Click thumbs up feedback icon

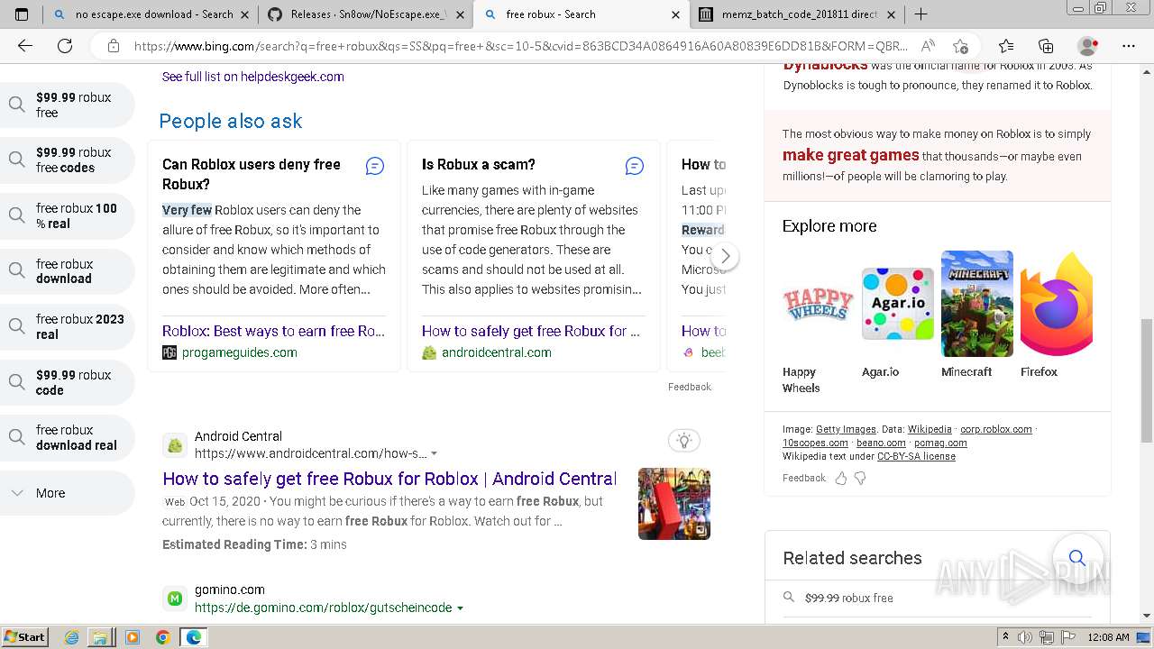point(841,478)
